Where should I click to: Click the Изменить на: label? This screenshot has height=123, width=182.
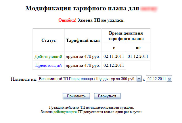click(x=24, y=79)
